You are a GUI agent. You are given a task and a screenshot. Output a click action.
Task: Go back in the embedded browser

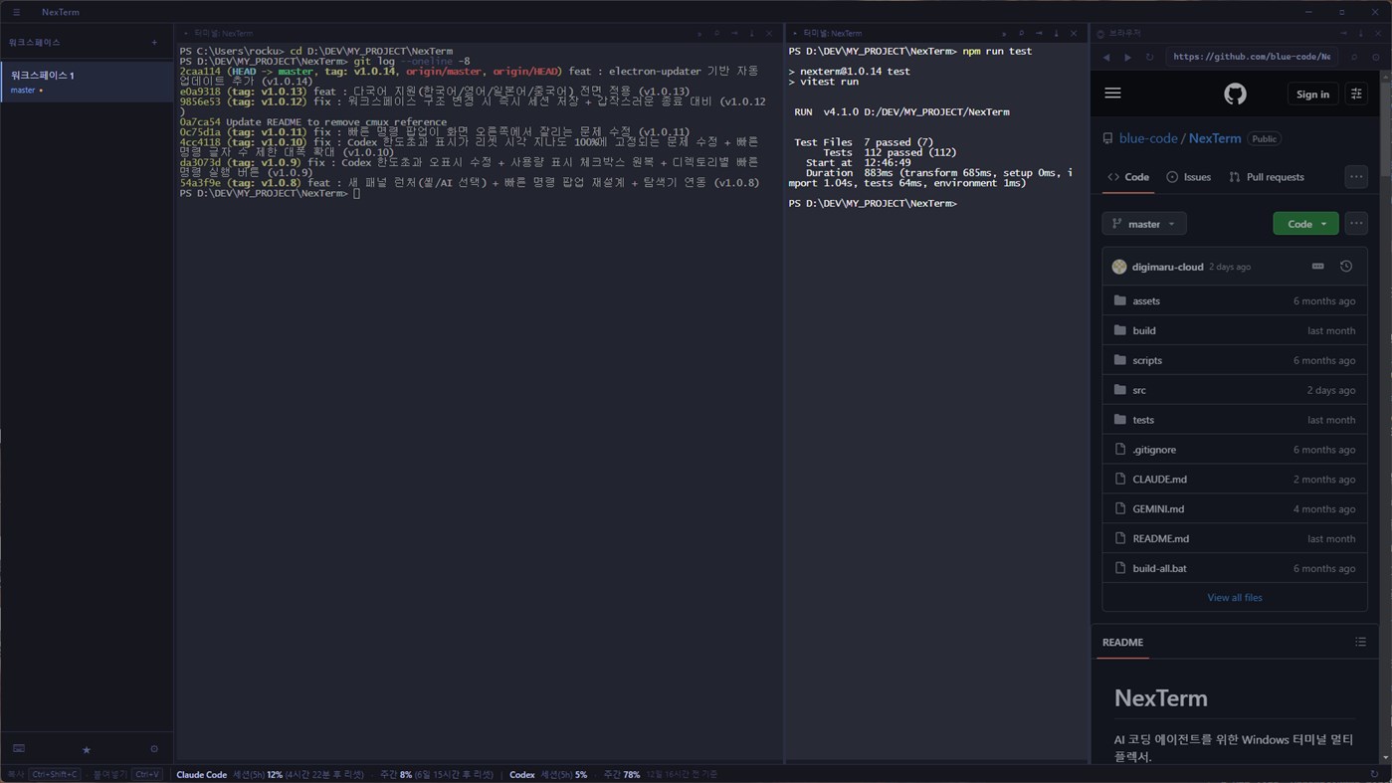pyautogui.click(x=1106, y=57)
